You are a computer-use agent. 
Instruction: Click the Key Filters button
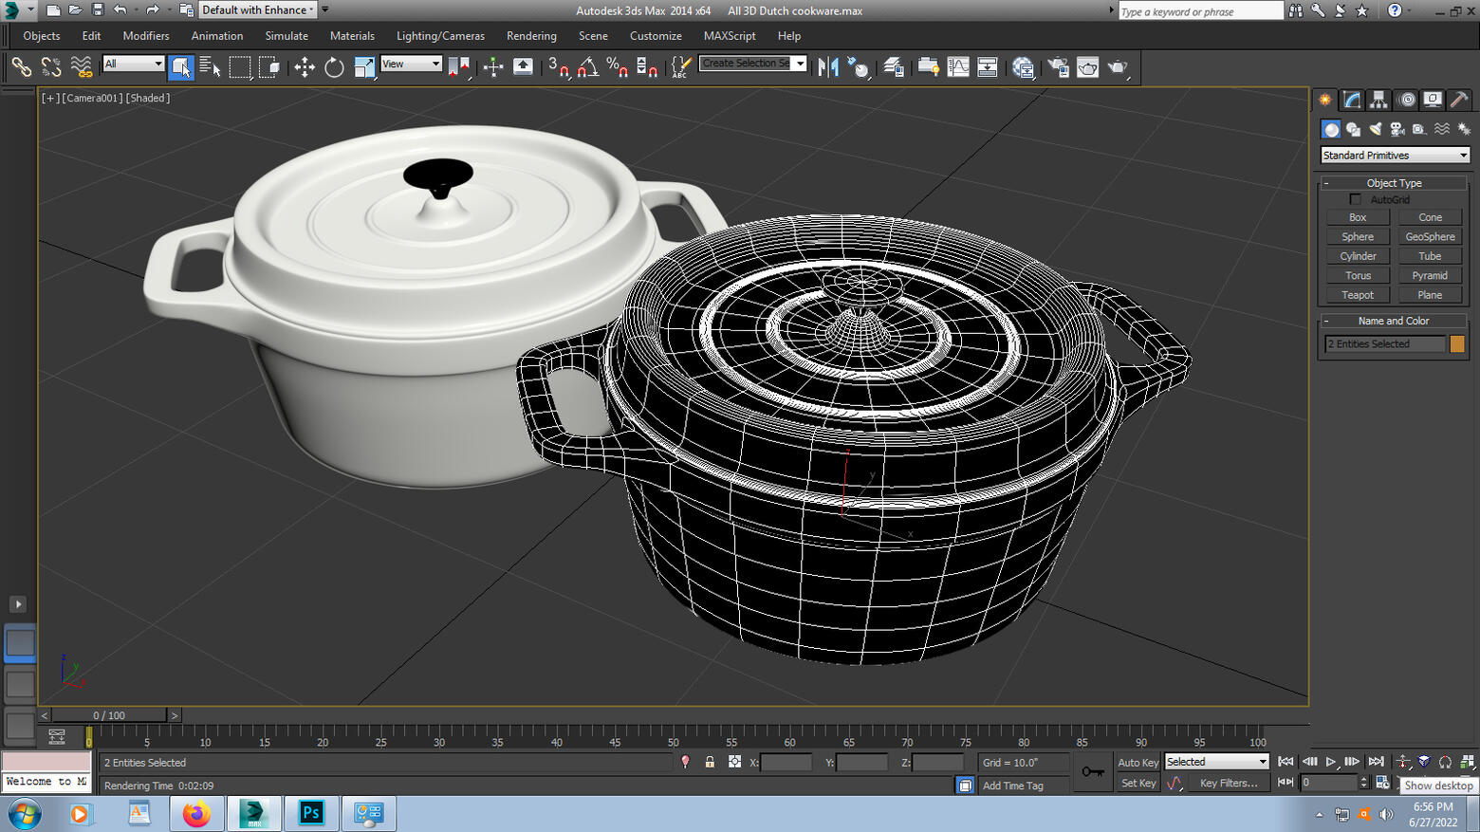click(1229, 783)
